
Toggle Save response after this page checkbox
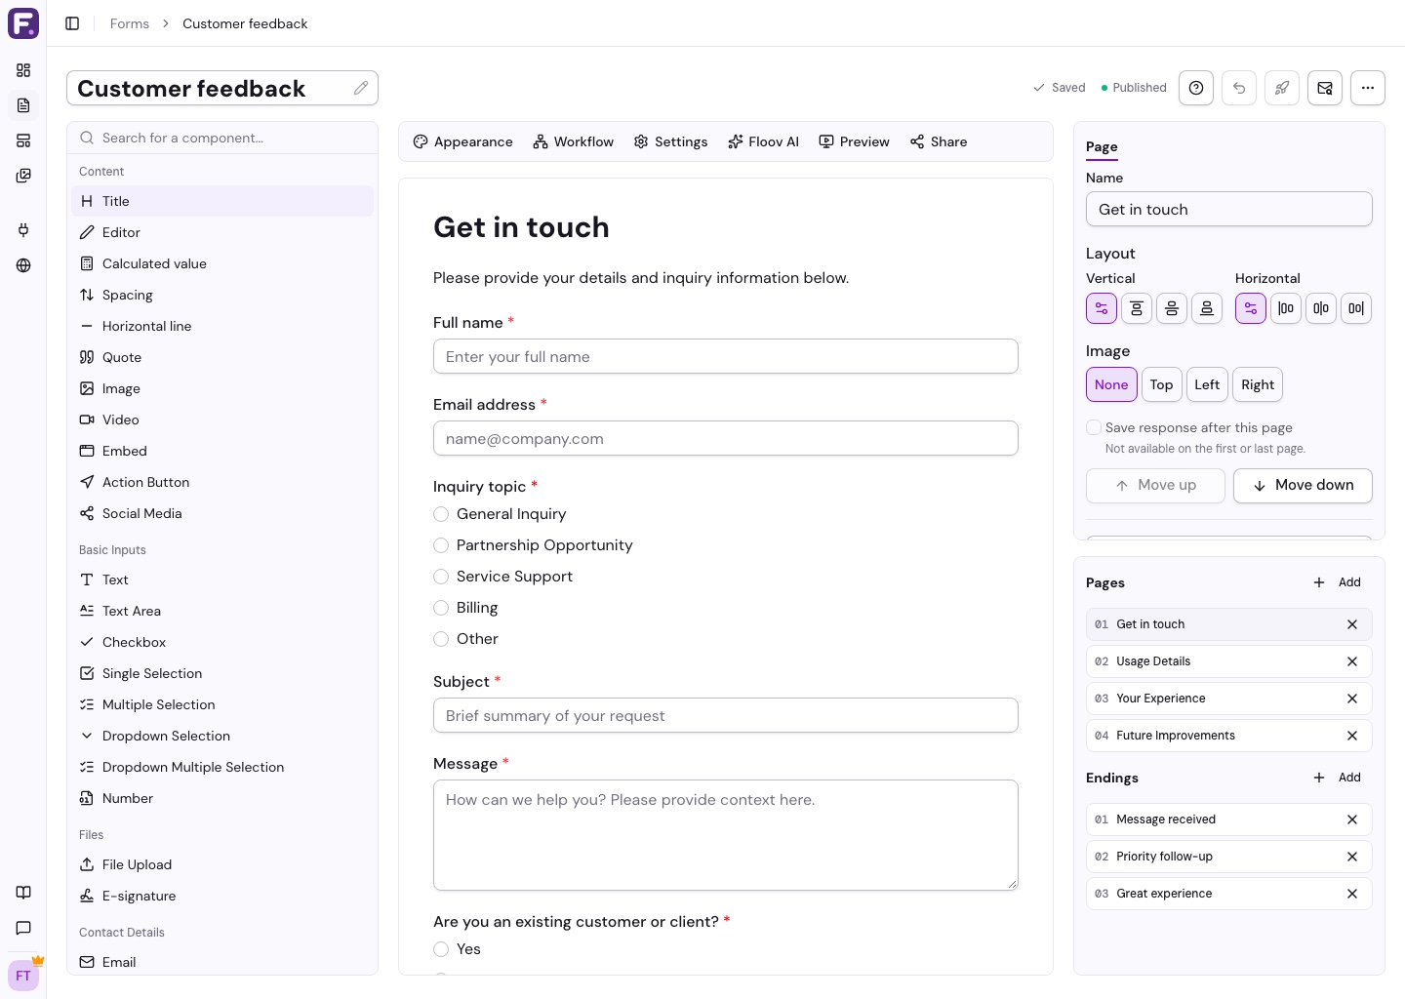1094,427
